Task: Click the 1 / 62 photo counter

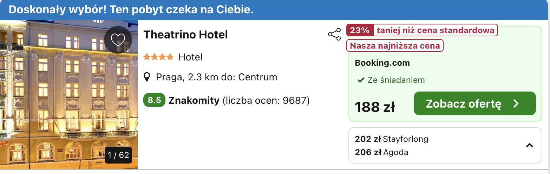Action: click(x=118, y=155)
